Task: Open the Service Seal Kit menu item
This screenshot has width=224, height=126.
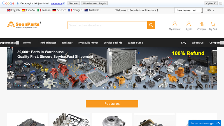Action: 113,43
